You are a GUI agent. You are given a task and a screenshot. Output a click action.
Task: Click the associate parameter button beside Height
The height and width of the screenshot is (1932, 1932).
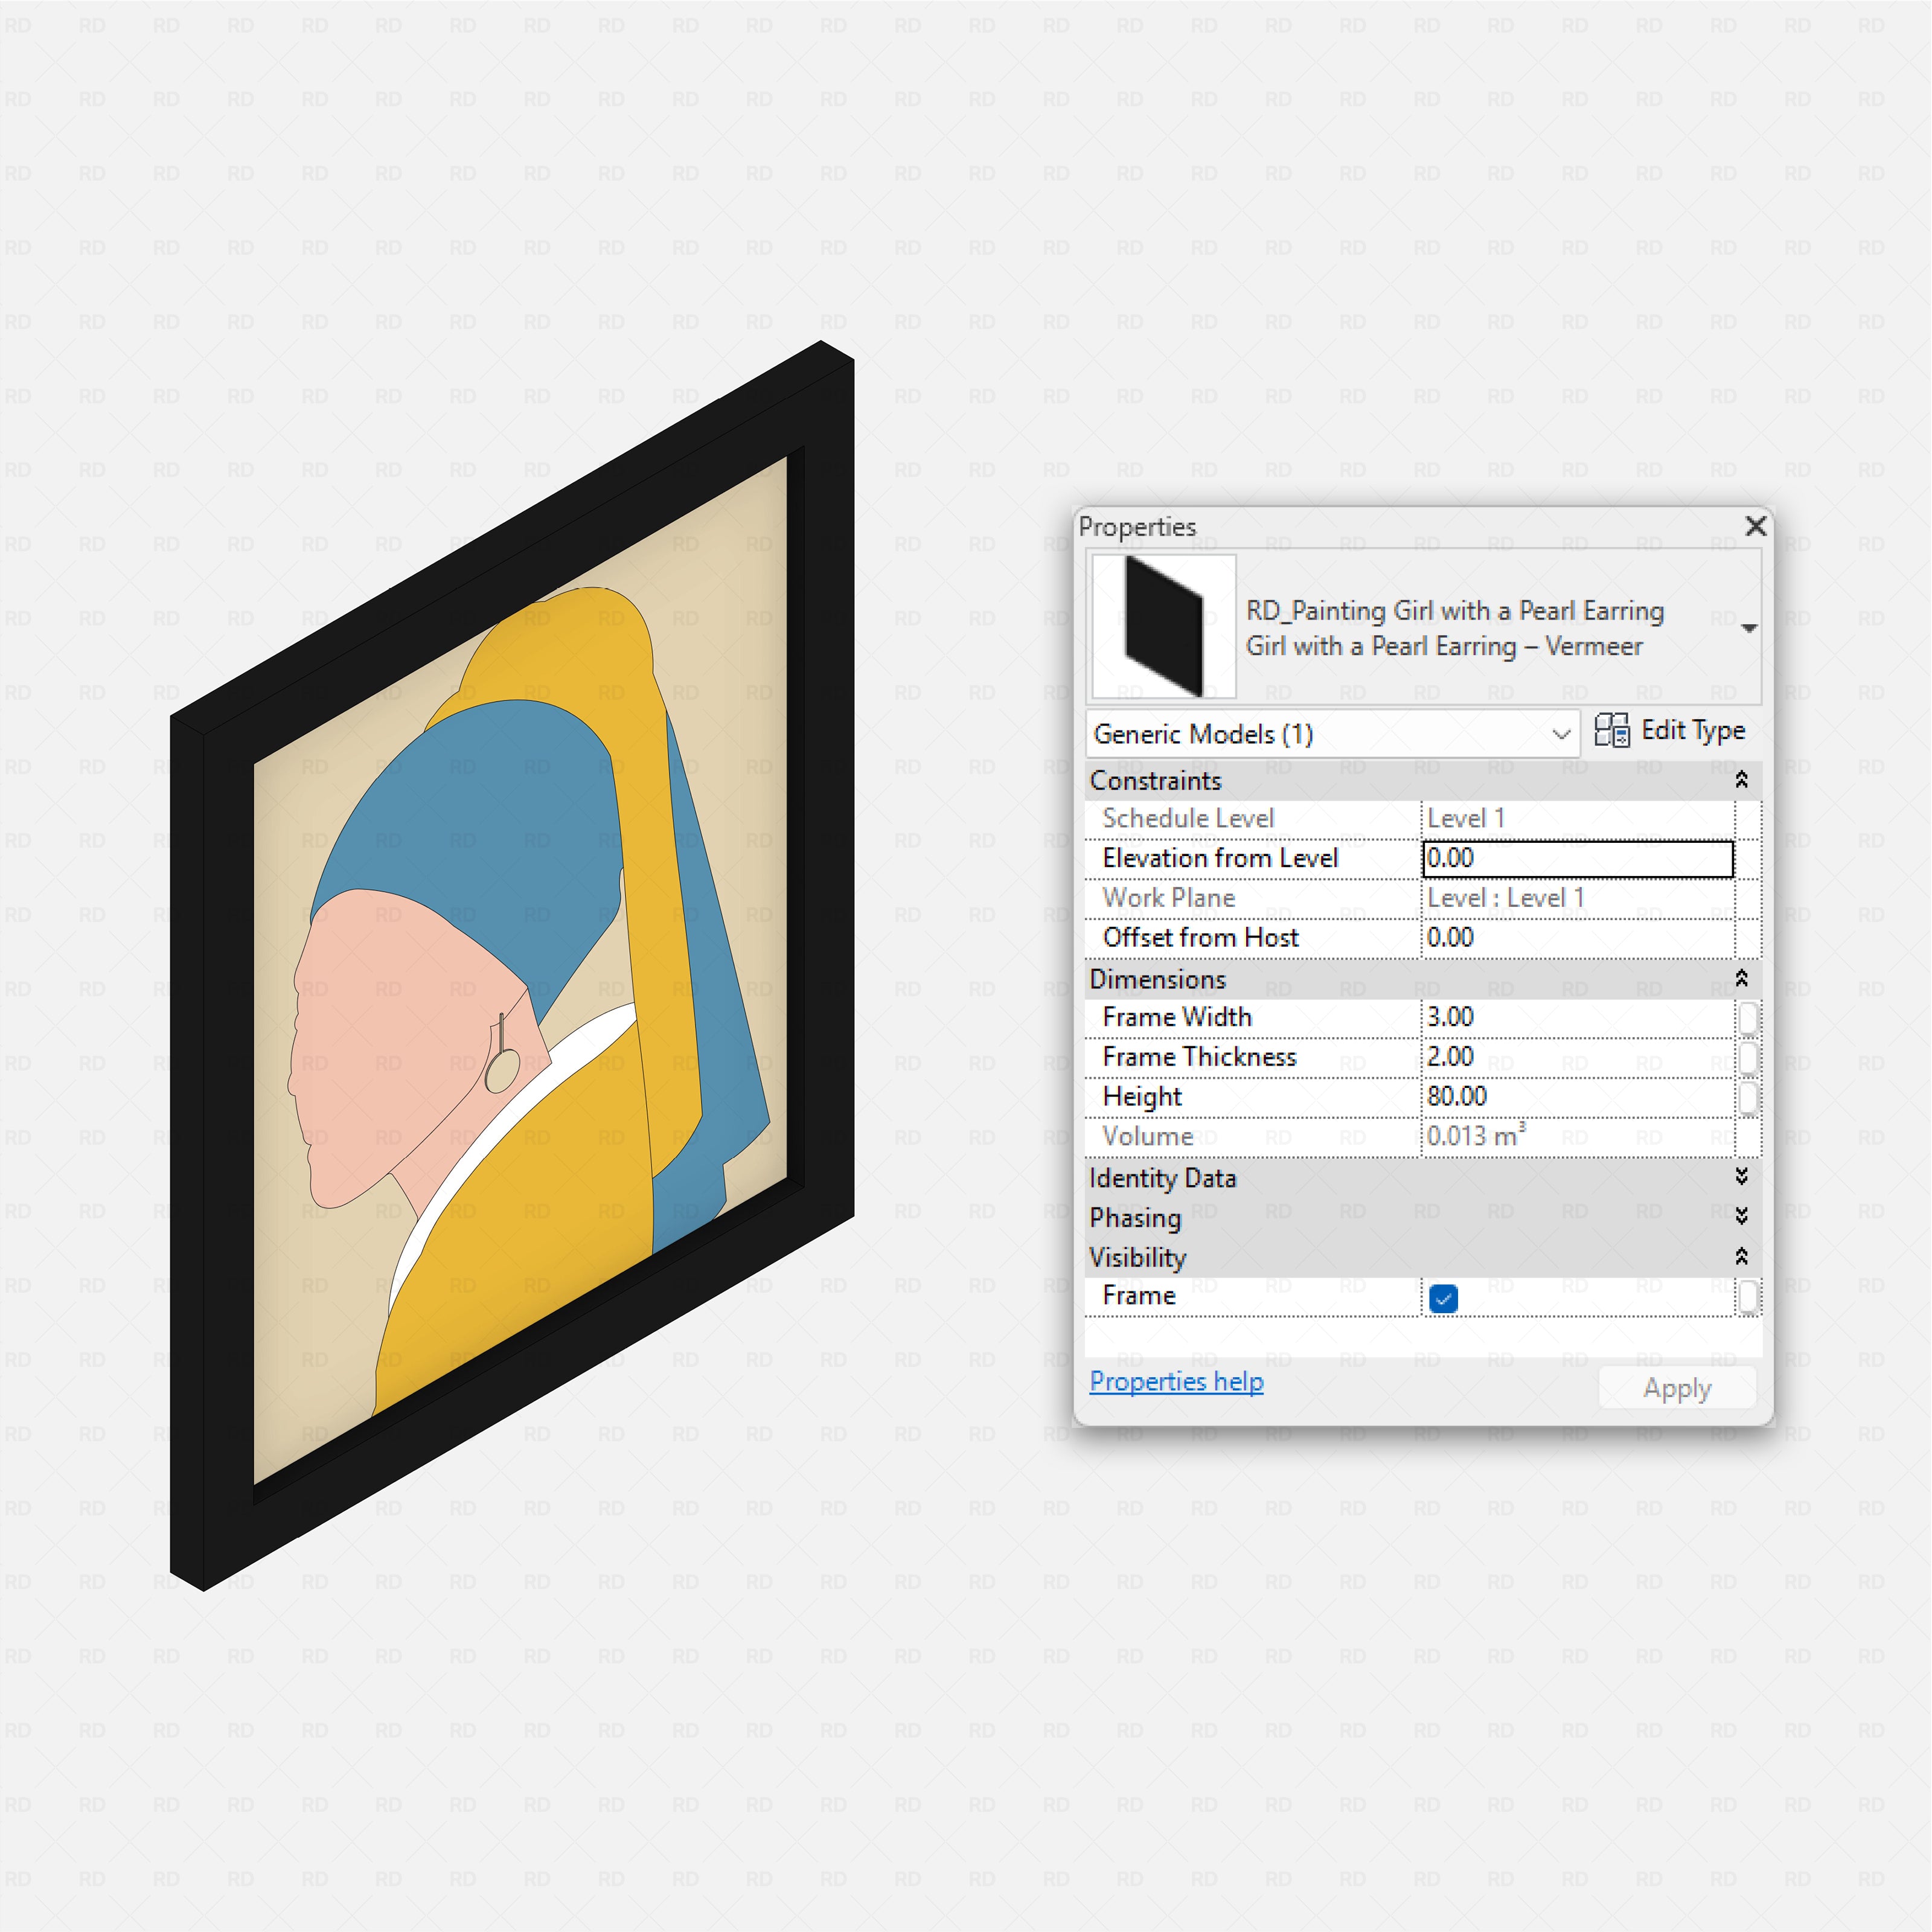[1748, 1097]
